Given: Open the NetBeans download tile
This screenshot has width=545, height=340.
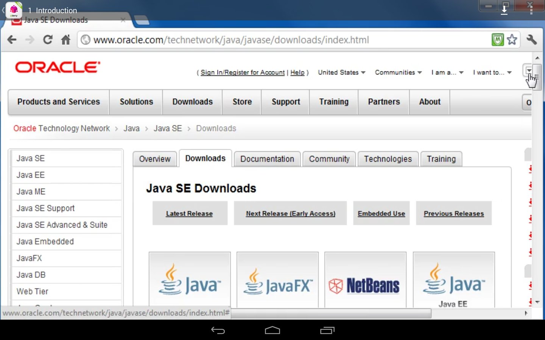Looking at the screenshot, I should (365, 280).
